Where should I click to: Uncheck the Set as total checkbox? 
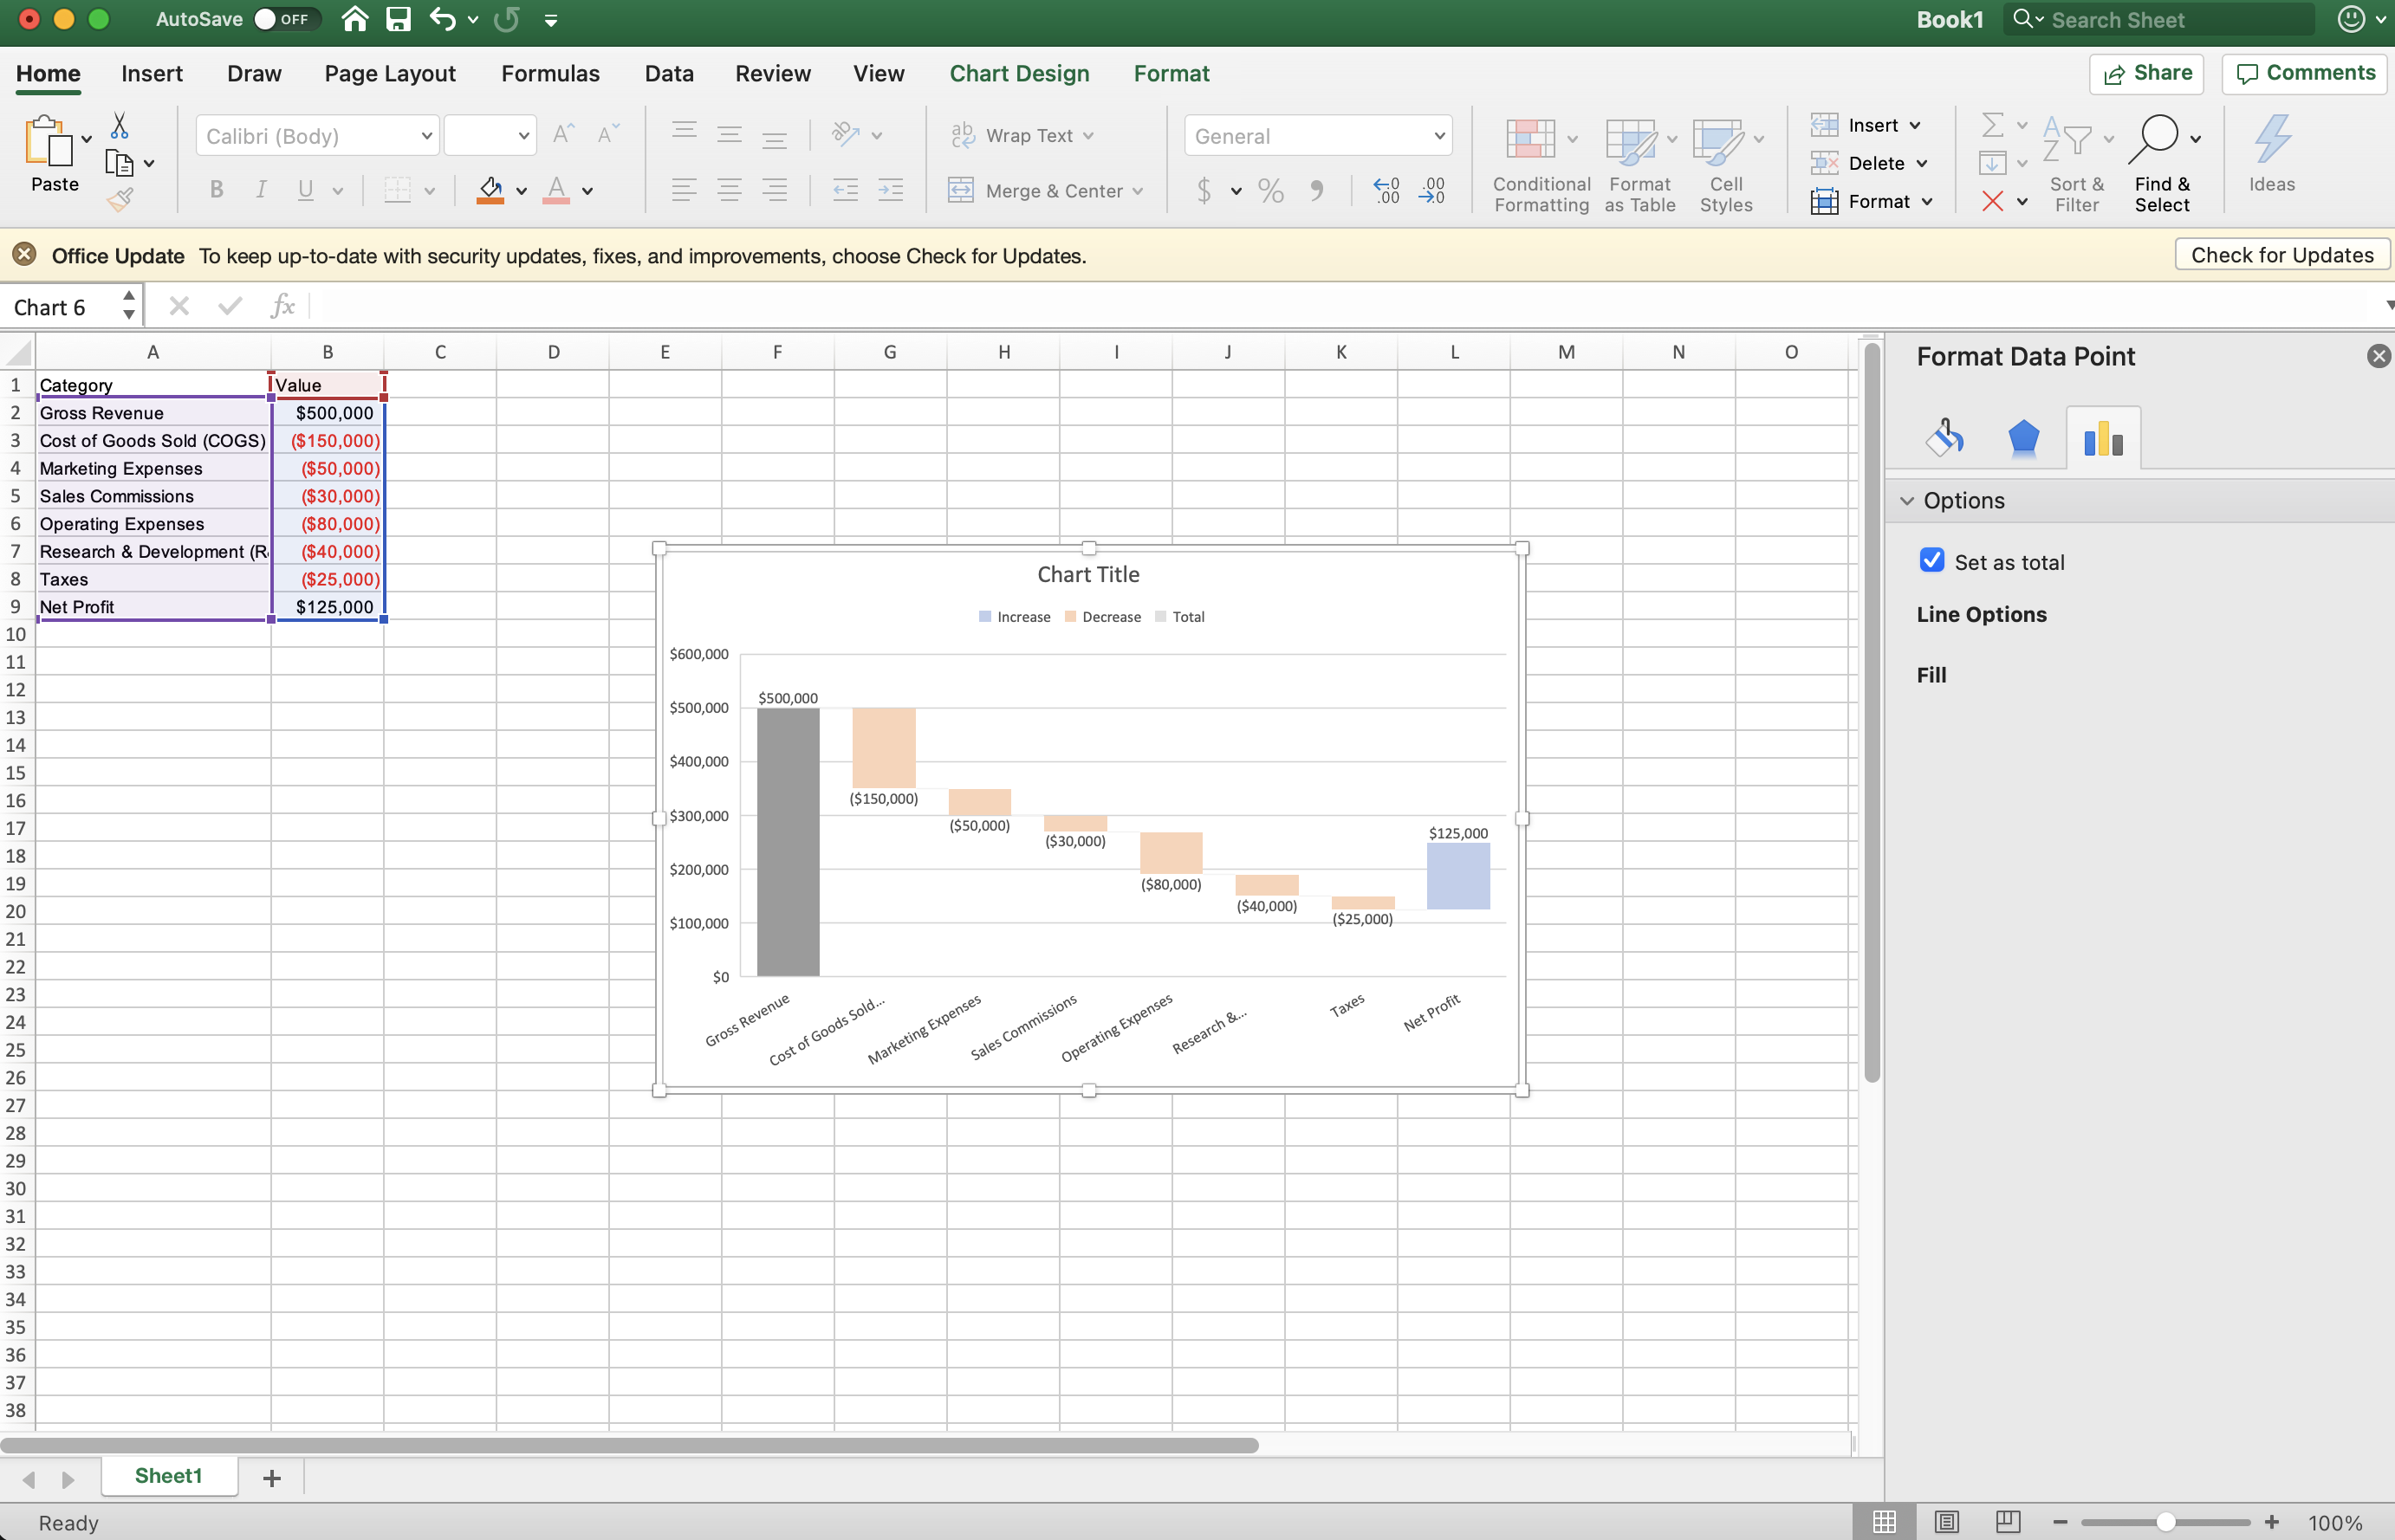tap(1931, 561)
